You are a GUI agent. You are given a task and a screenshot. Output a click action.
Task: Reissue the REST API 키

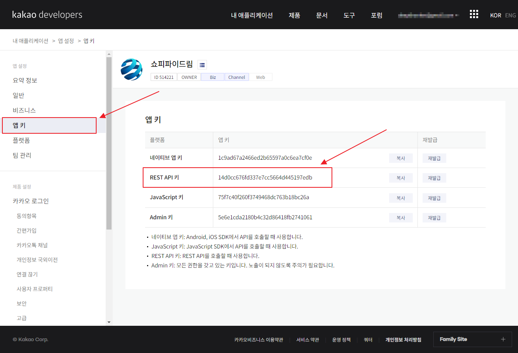tap(434, 178)
